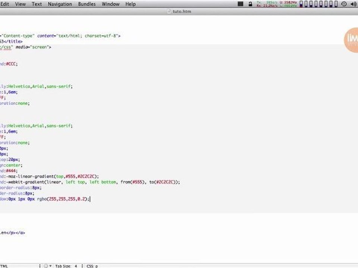Click the #CCC color value
The image size is (358, 268).
(x=11, y=64)
